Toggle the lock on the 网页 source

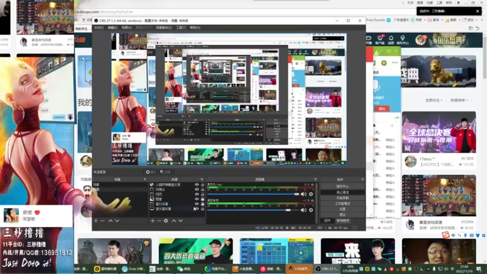tap(203, 194)
